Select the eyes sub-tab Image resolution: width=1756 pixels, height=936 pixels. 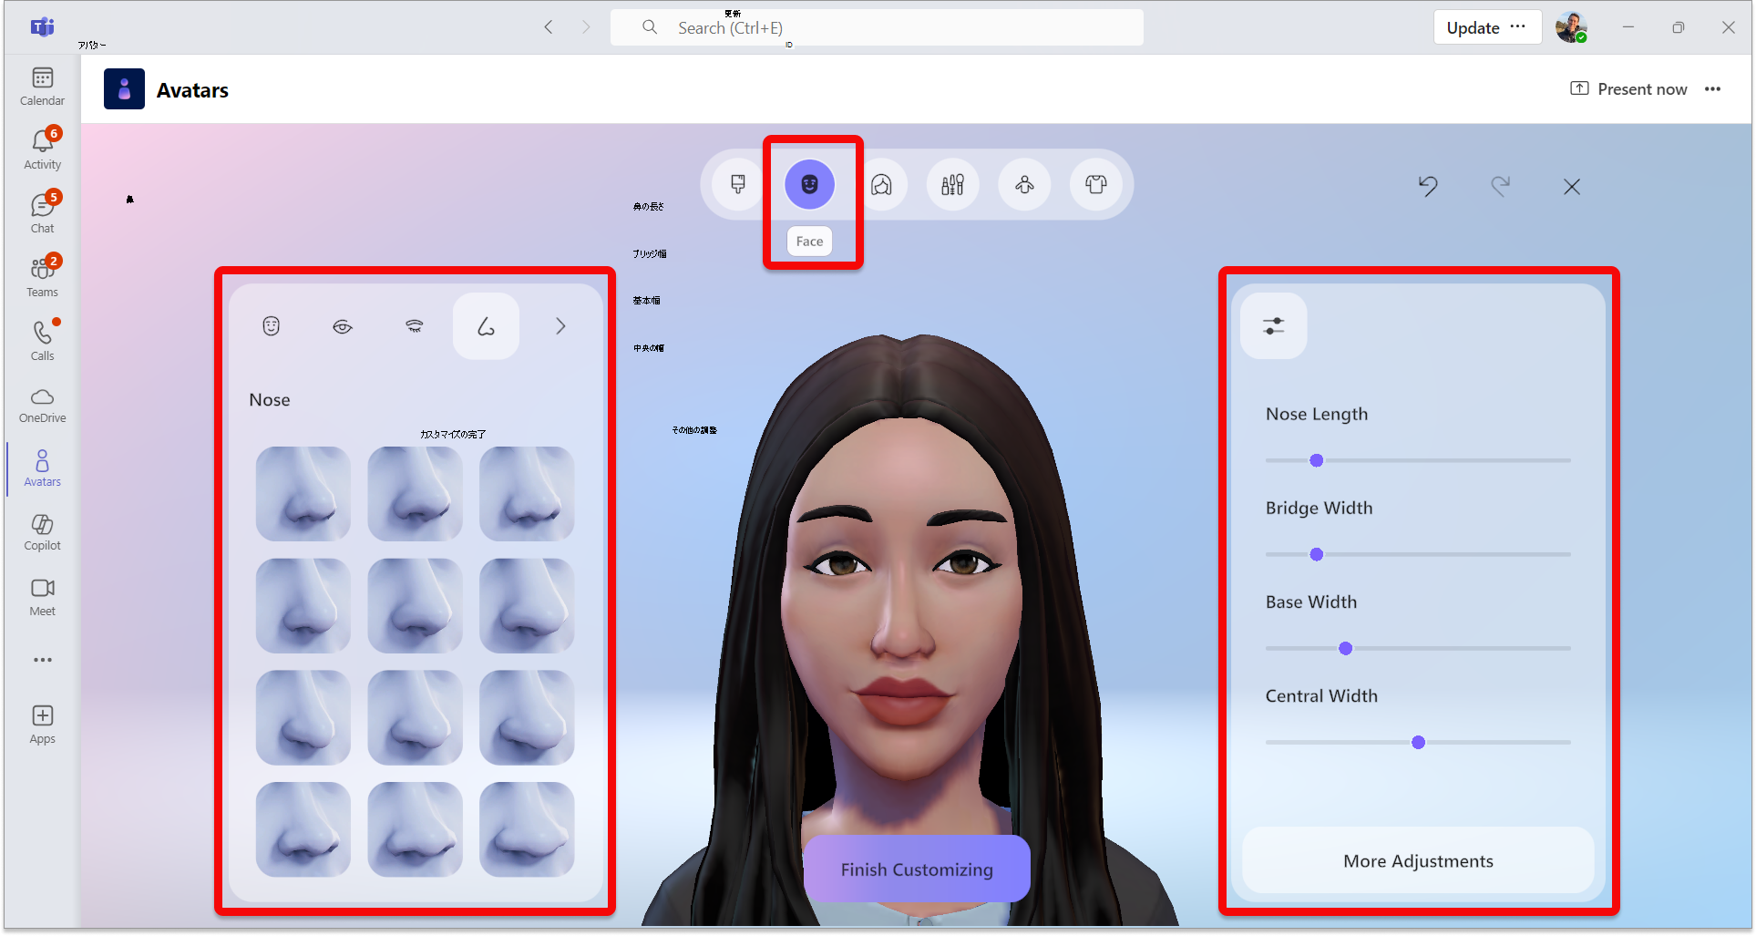343,326
